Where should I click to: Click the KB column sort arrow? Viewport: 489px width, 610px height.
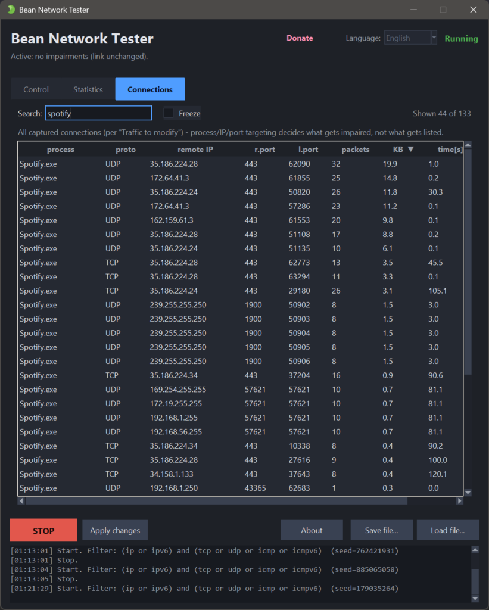click(411, 150)
